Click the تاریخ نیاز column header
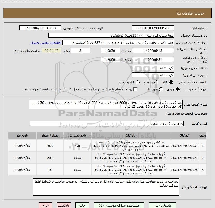The height and width of the screenshot is (208, 215). point(22,135)
